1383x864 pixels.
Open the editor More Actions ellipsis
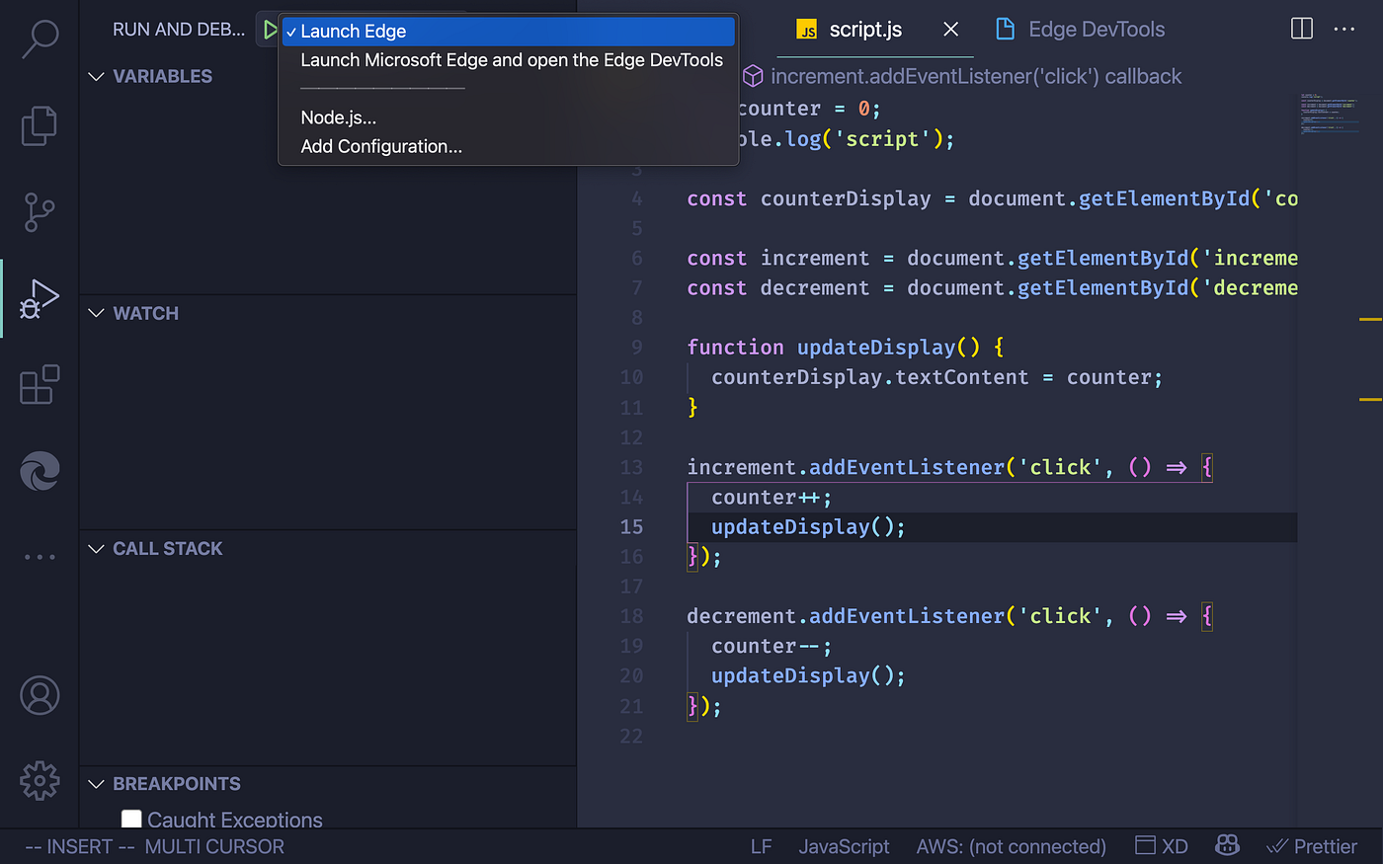pos(1344,29)
